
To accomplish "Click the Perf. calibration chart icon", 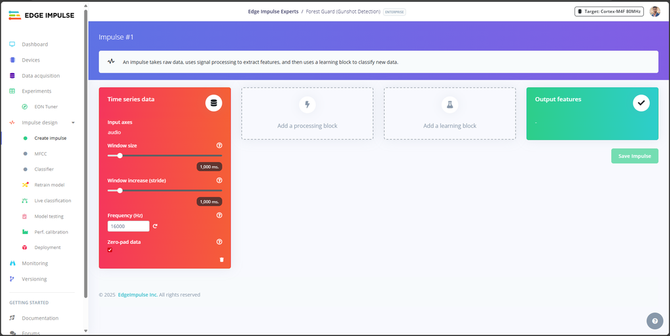I will coord(25,232).
